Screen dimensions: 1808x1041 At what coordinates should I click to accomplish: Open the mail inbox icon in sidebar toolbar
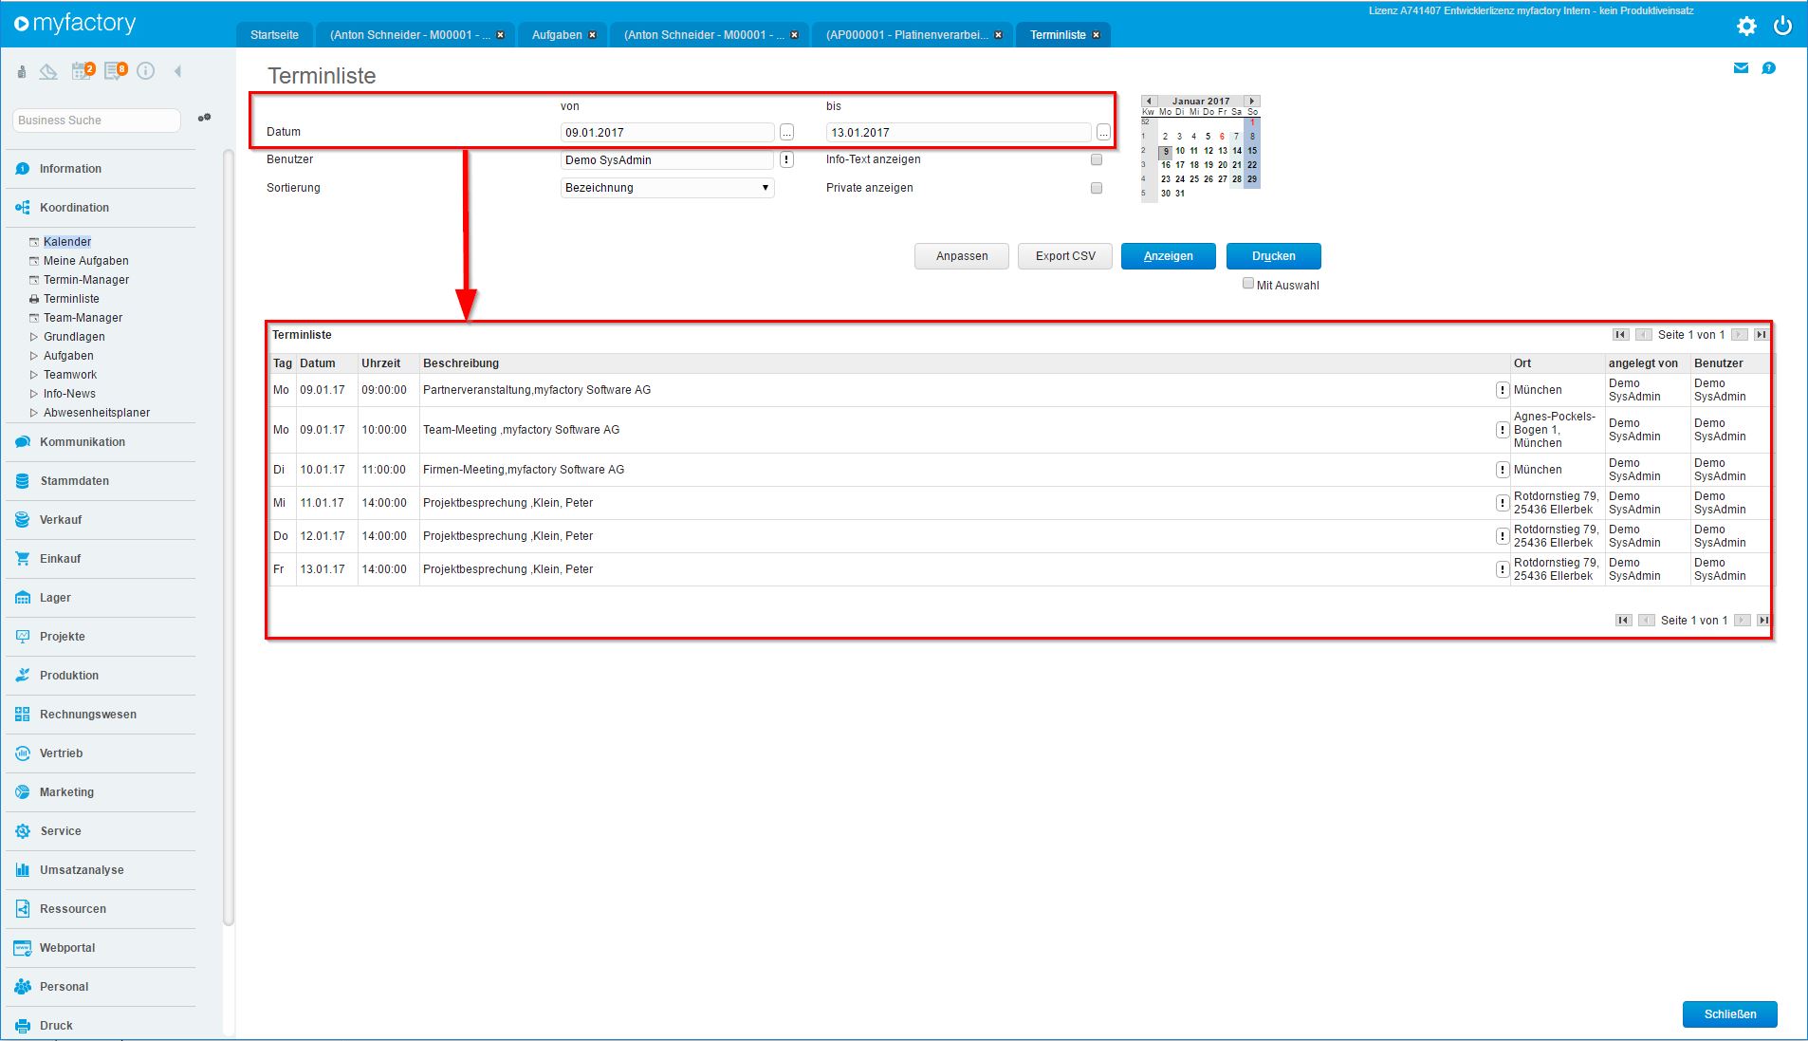pos(48,72)
